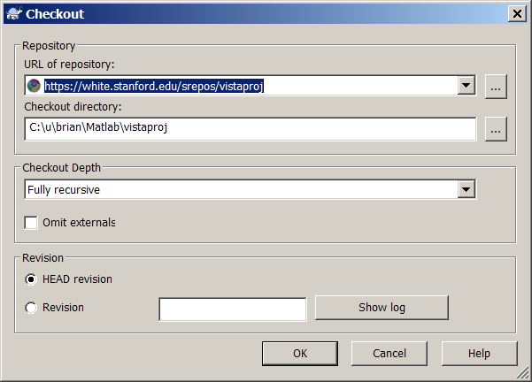
Task: Enable the Omit externals checkbox
Action: click(x=32, y=222)
